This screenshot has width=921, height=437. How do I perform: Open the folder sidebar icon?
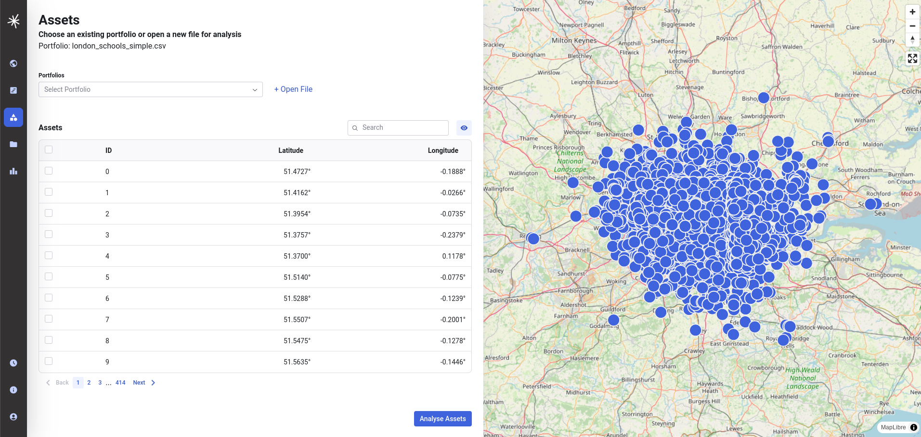click(x=13, y=144)
